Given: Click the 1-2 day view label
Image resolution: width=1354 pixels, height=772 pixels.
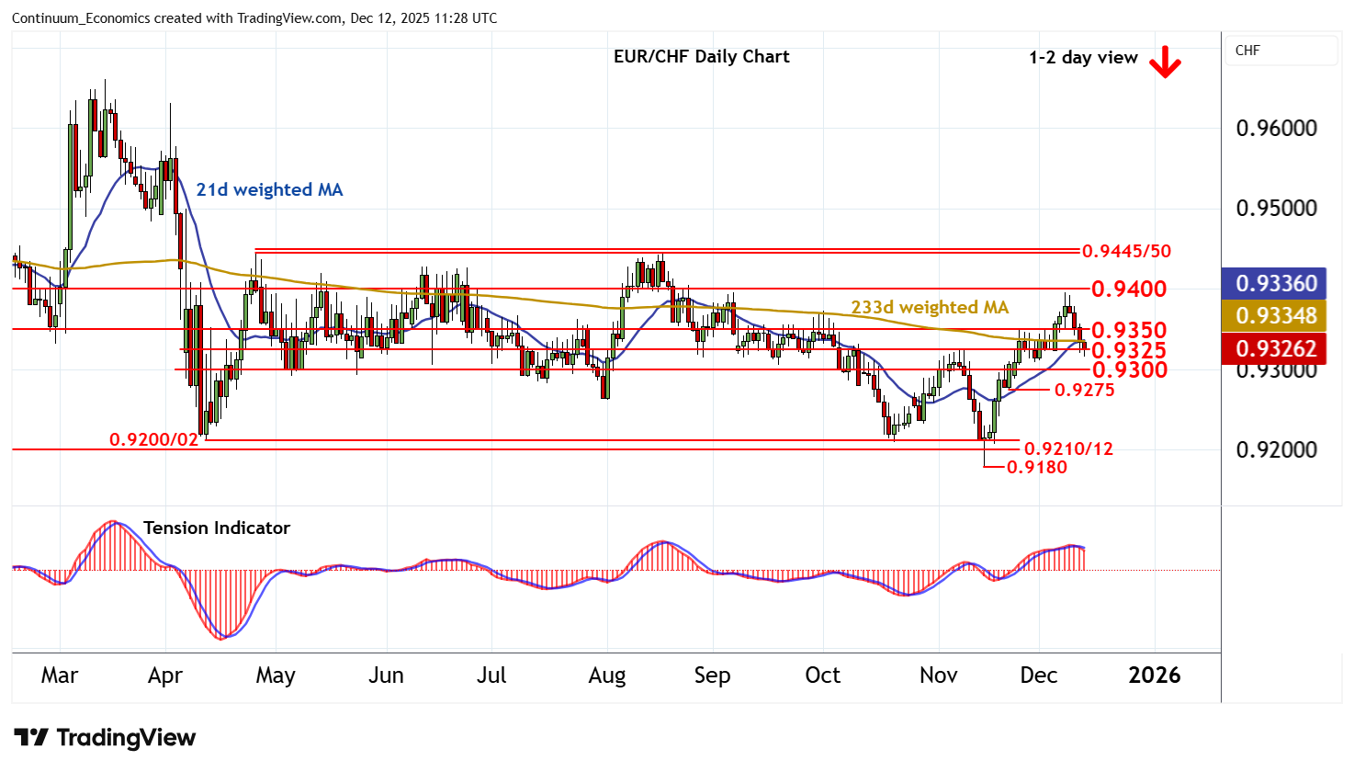Looking at the screenshot, I should pos(1083,57).
